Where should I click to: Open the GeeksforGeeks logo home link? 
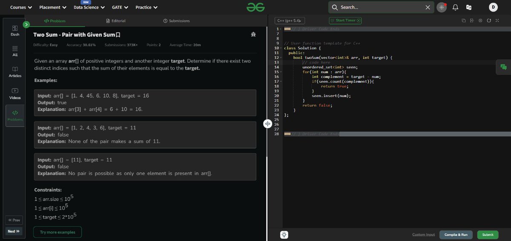pyautogui.click(x=255, y=7)
